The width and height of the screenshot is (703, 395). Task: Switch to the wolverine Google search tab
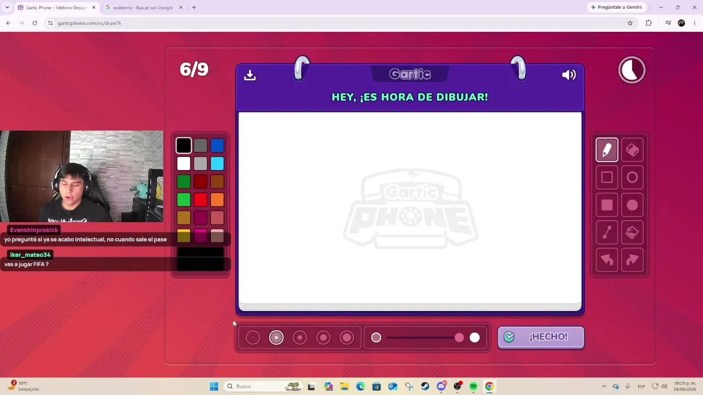(x=143, y=8)
